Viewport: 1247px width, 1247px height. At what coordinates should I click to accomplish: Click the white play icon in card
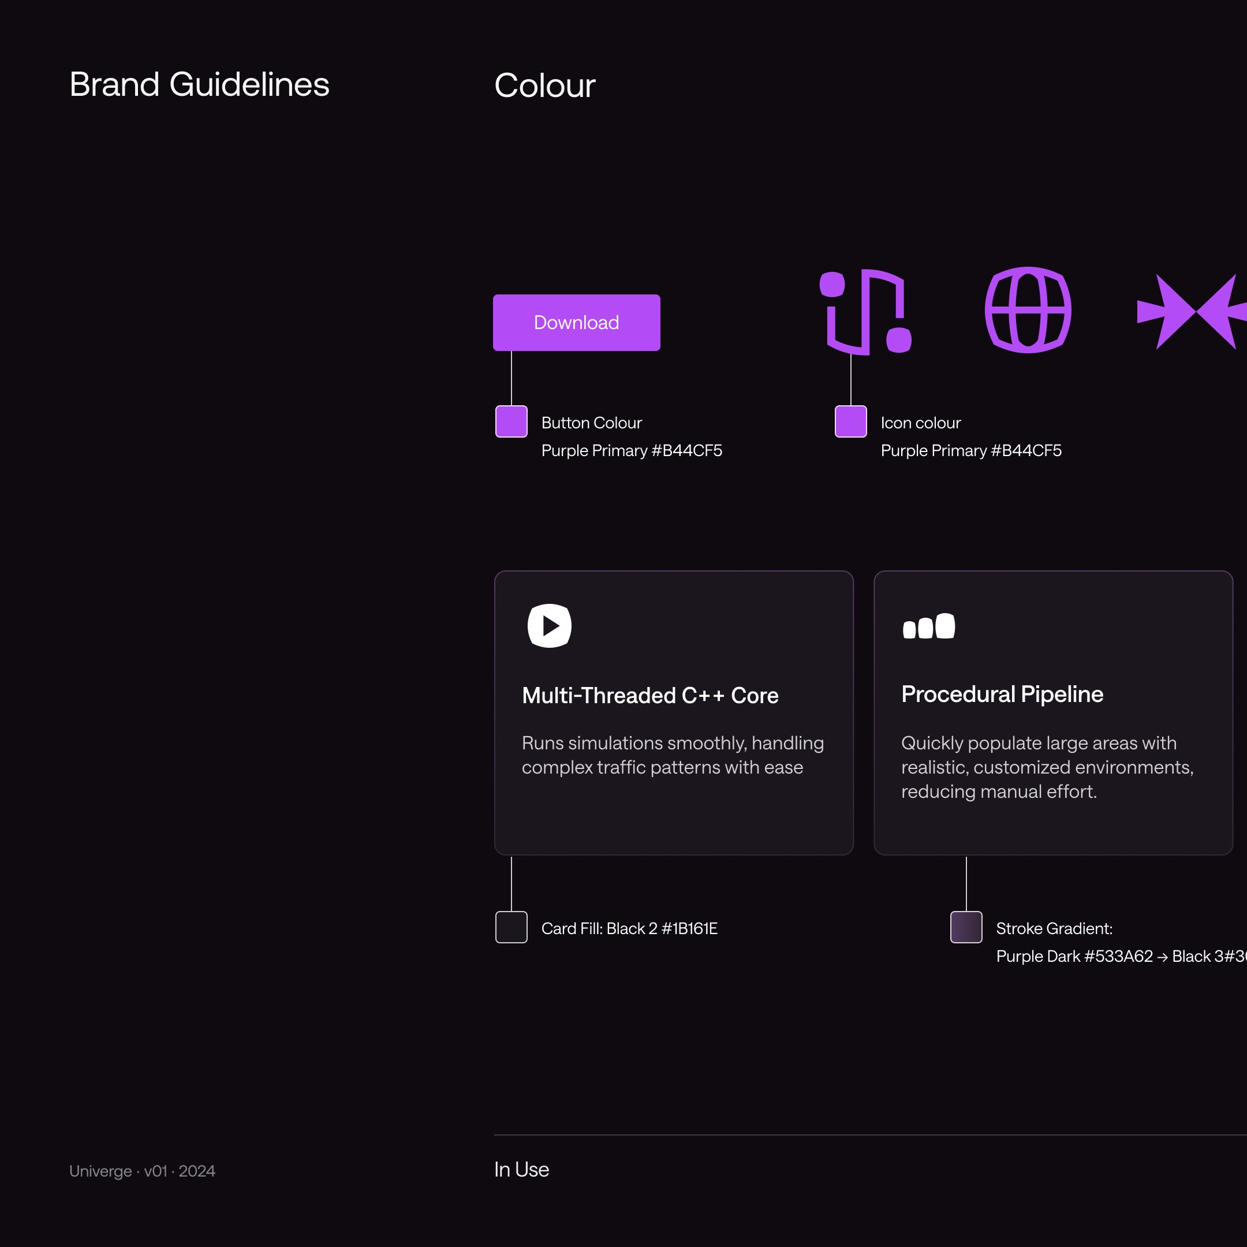point(549,625)
